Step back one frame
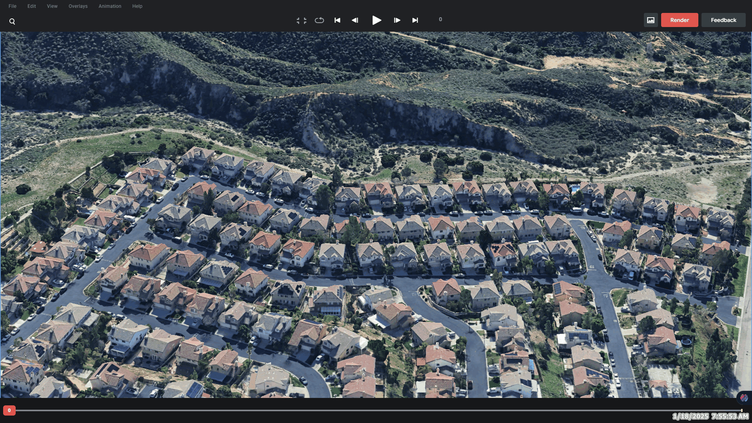Image resolution: width=752 pixels, height=423 pixels. click(355, 20)
